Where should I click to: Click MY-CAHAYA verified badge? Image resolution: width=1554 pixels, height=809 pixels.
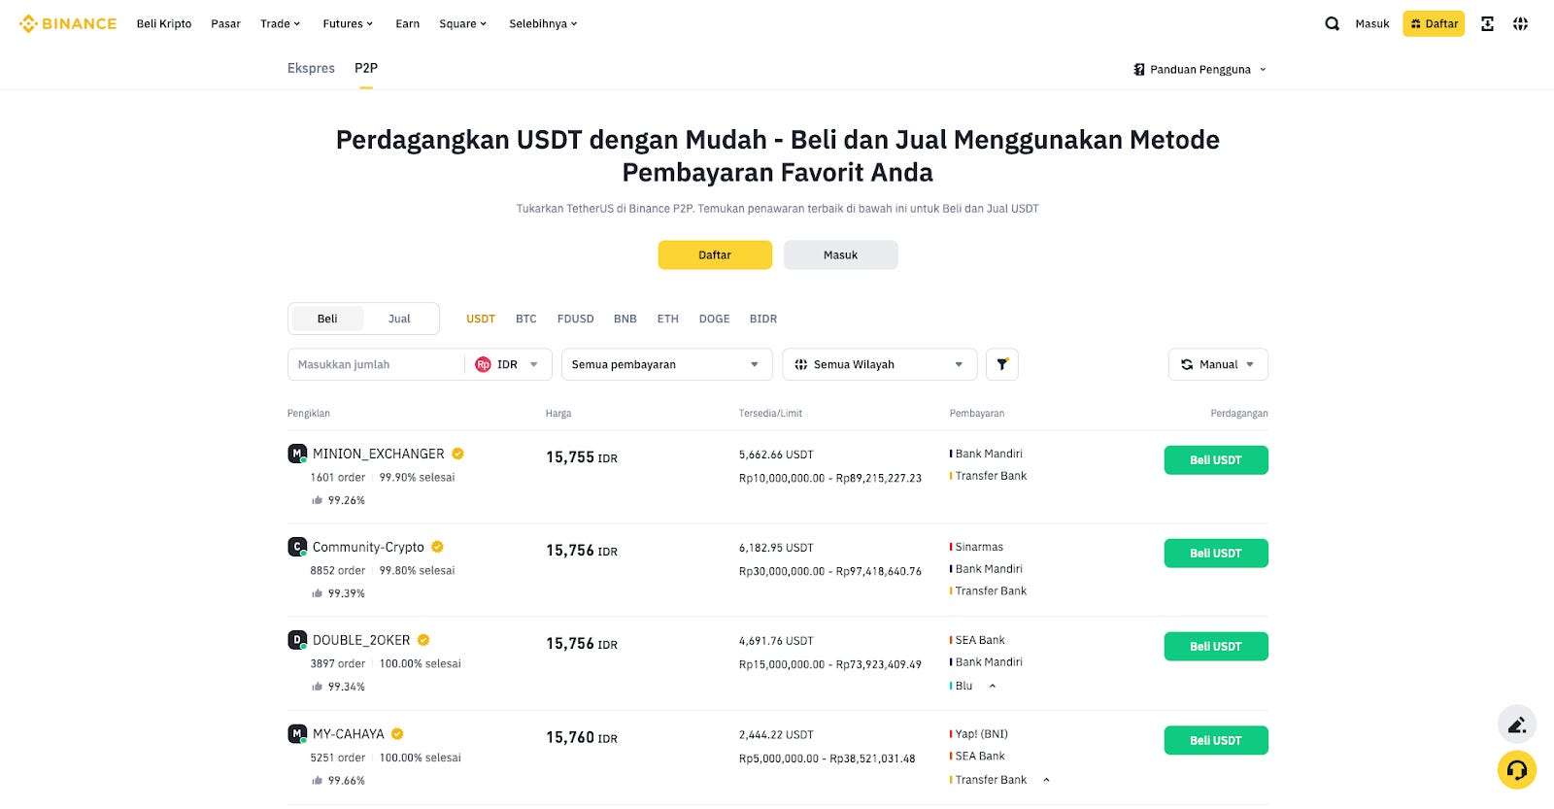397,733
